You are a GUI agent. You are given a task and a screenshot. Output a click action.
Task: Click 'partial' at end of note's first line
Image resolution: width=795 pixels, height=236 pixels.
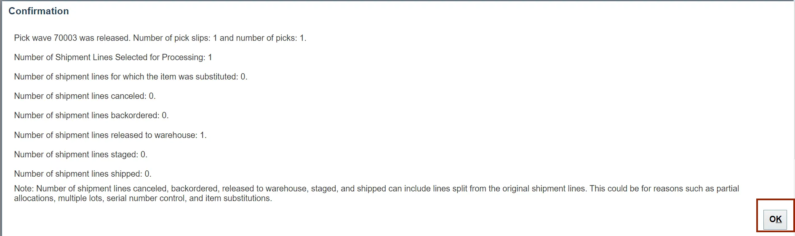click(728, 188)
